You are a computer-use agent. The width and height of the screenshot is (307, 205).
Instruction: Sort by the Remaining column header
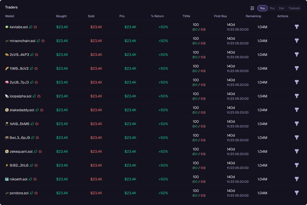coord(253,16)
